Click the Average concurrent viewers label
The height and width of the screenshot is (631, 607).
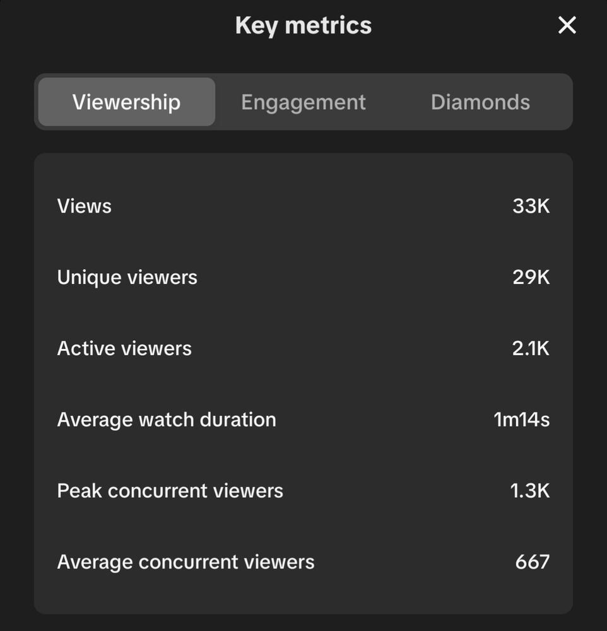coord(186,562)
